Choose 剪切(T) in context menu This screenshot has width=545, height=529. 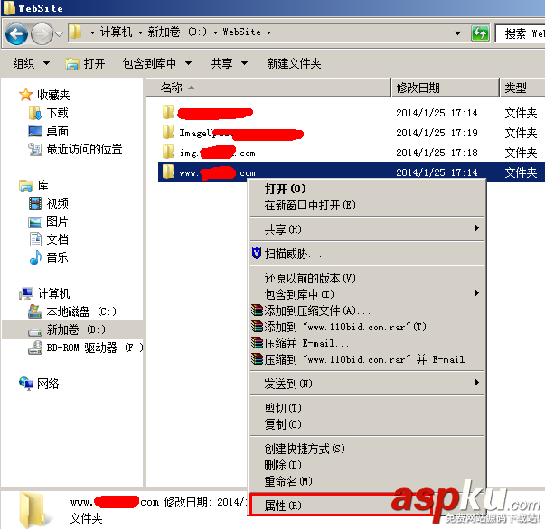point(367,408)
